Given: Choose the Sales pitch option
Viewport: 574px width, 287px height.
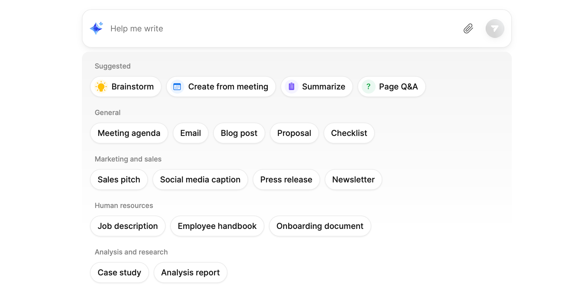Looking at the screenshot, I should click(x=119, y=180).
